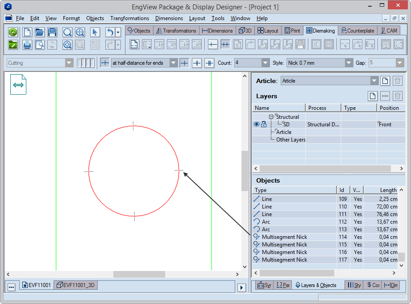
Task: Toggle the lock on SD layer
Action: 264,125
